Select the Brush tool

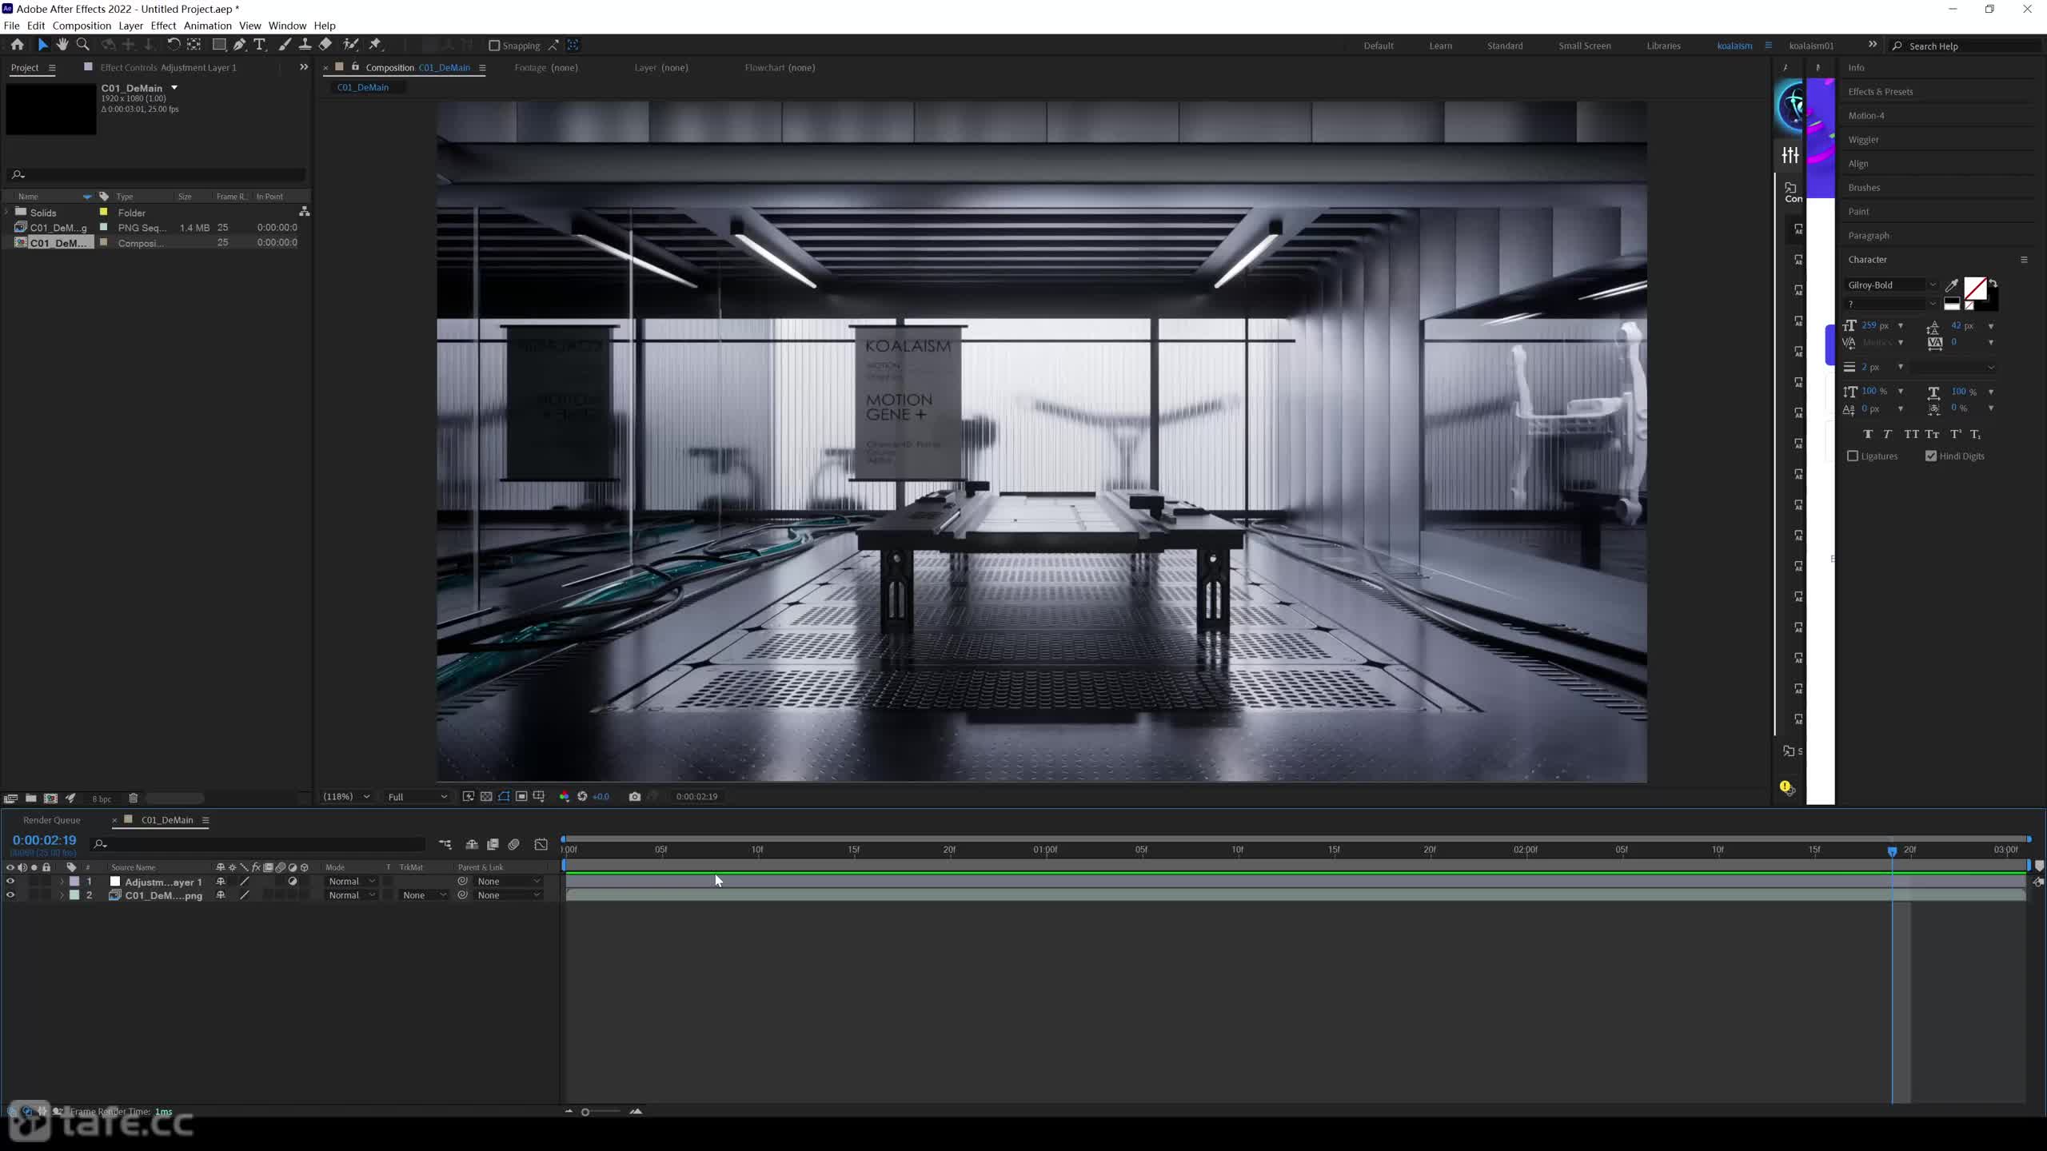coord(284,45)
